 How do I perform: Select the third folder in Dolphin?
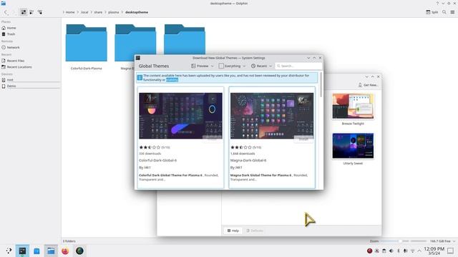click(x=185, y=39)
